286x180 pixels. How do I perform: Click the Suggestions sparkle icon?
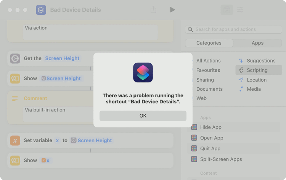241,61
